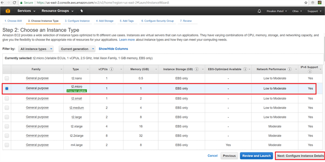Click the t2.medium type cell
The height and width of the screenshot is (162, 325).
pyautogui.click(x=77, y=108)
